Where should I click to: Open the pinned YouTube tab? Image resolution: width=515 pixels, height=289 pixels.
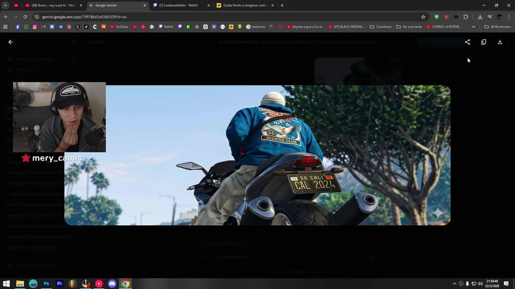tap(16, 5)
